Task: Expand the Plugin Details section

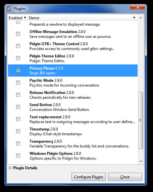Action: (x=10, y=168)
